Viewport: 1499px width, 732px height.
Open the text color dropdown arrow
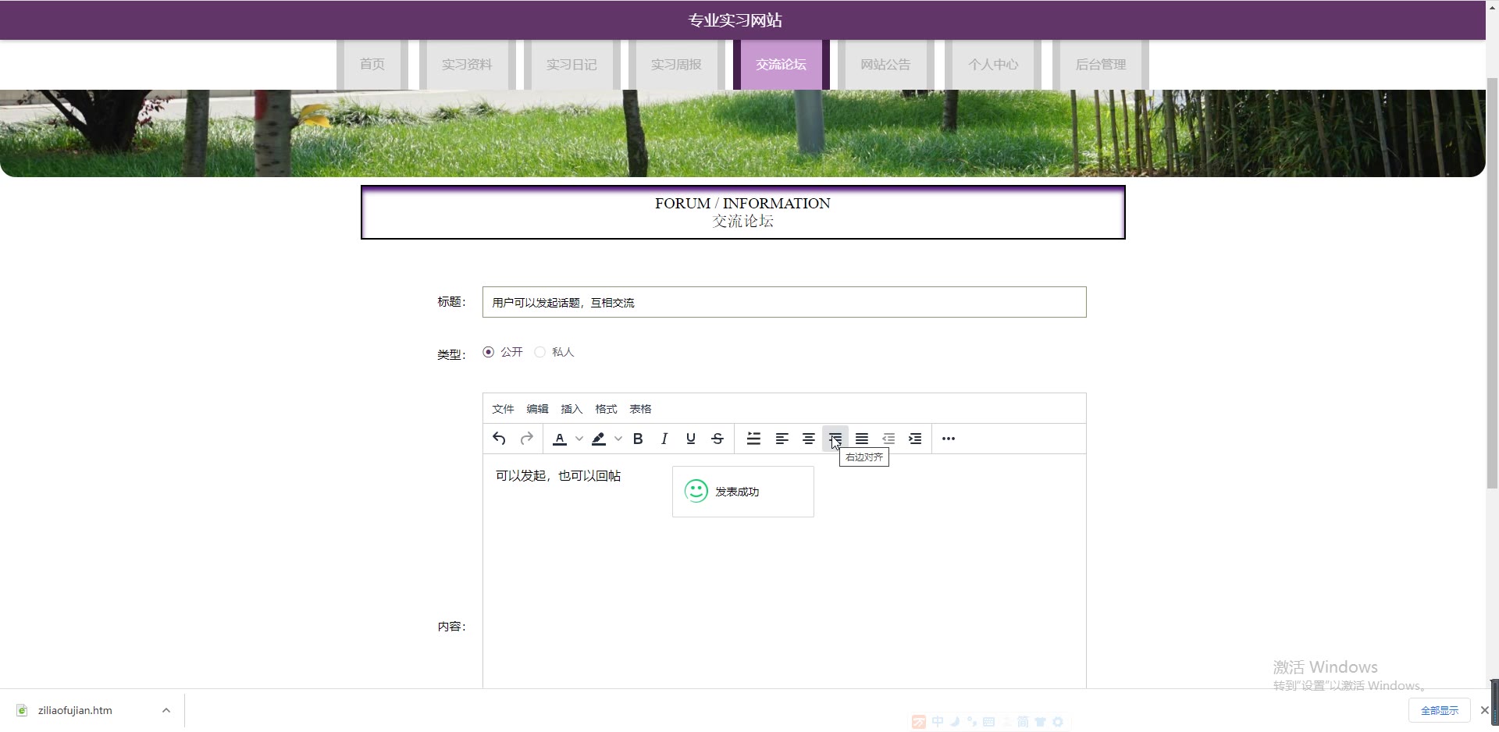(579, 439)
